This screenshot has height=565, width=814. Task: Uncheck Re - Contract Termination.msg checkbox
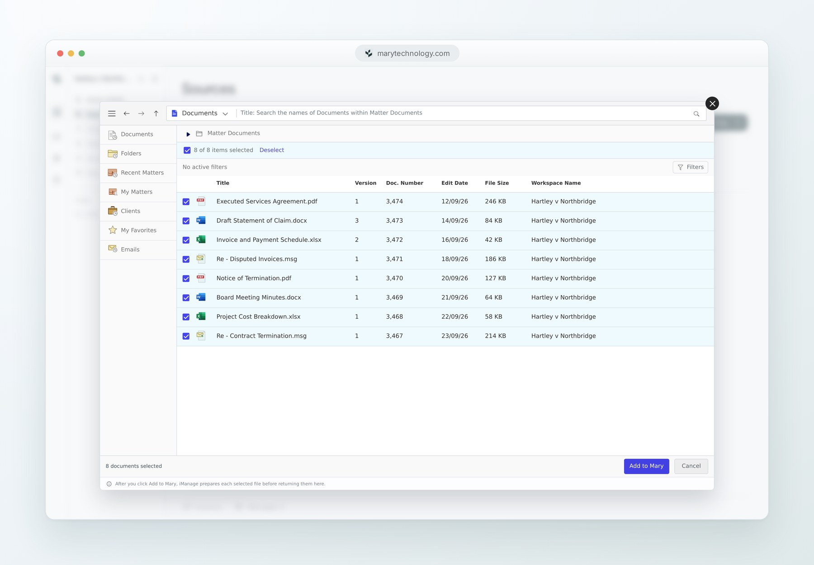(x=186, y=336)
